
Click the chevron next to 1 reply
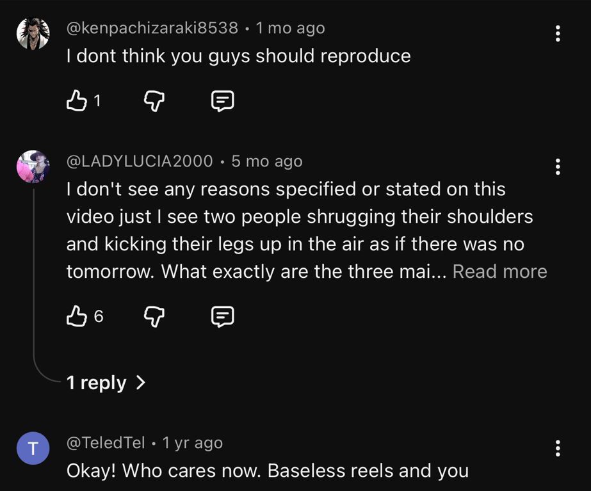click(x=141, y=383)
